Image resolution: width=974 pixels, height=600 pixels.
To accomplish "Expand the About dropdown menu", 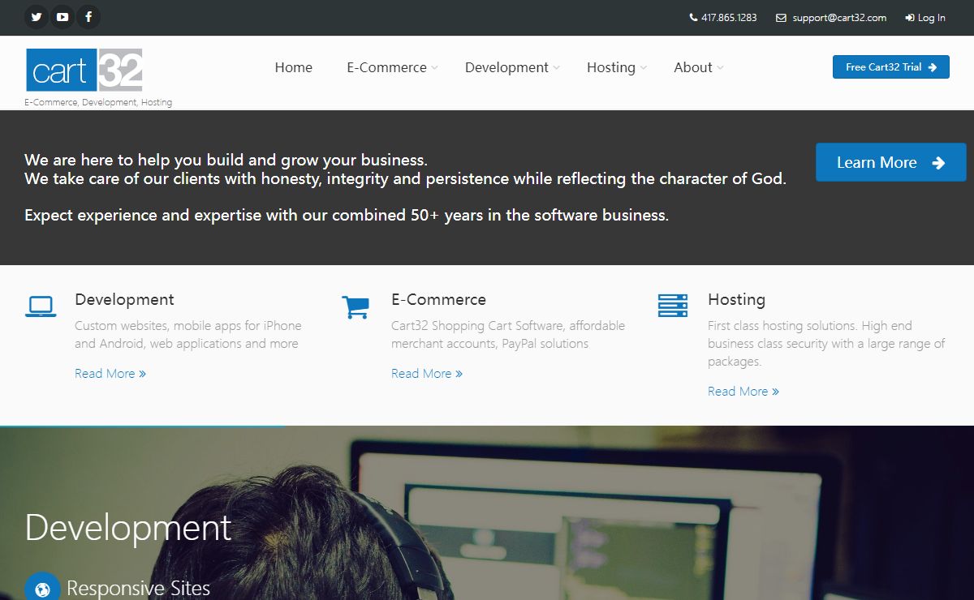I will tap(698, 68).
